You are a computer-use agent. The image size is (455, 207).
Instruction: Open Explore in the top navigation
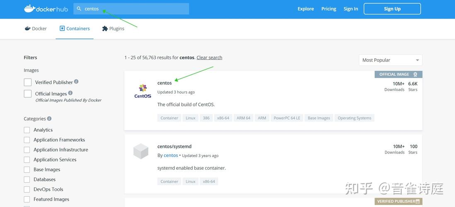(305, 9)
